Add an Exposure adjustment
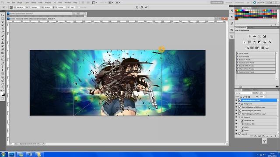Screen dimensions: 280x157 264,36
